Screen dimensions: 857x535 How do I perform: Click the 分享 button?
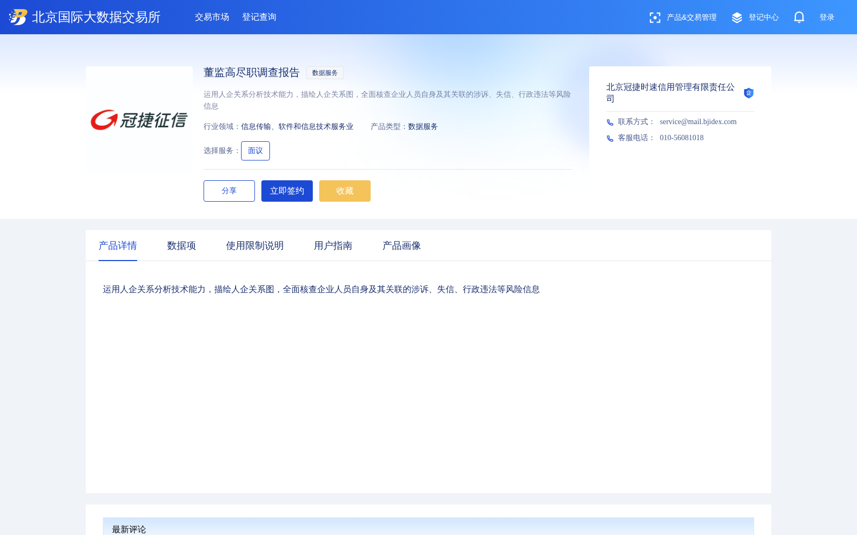pos(229,191)
